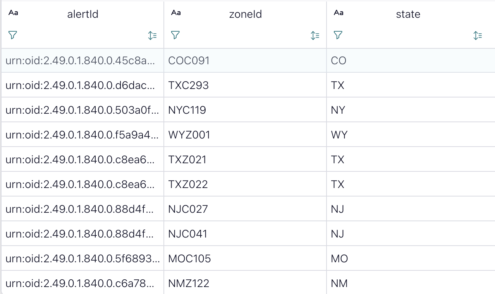Select the TXC293 zoneId cell
Viewport: 495px width, 294px height.
[189, 85]
